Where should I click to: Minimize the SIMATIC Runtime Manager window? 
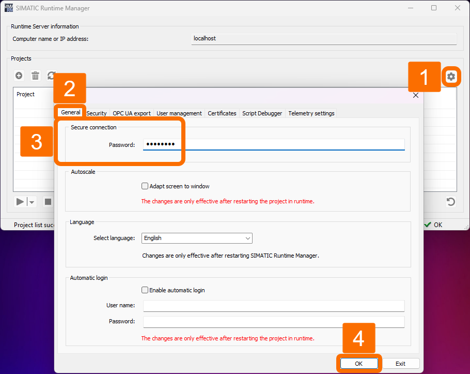[x=411, y=8]
